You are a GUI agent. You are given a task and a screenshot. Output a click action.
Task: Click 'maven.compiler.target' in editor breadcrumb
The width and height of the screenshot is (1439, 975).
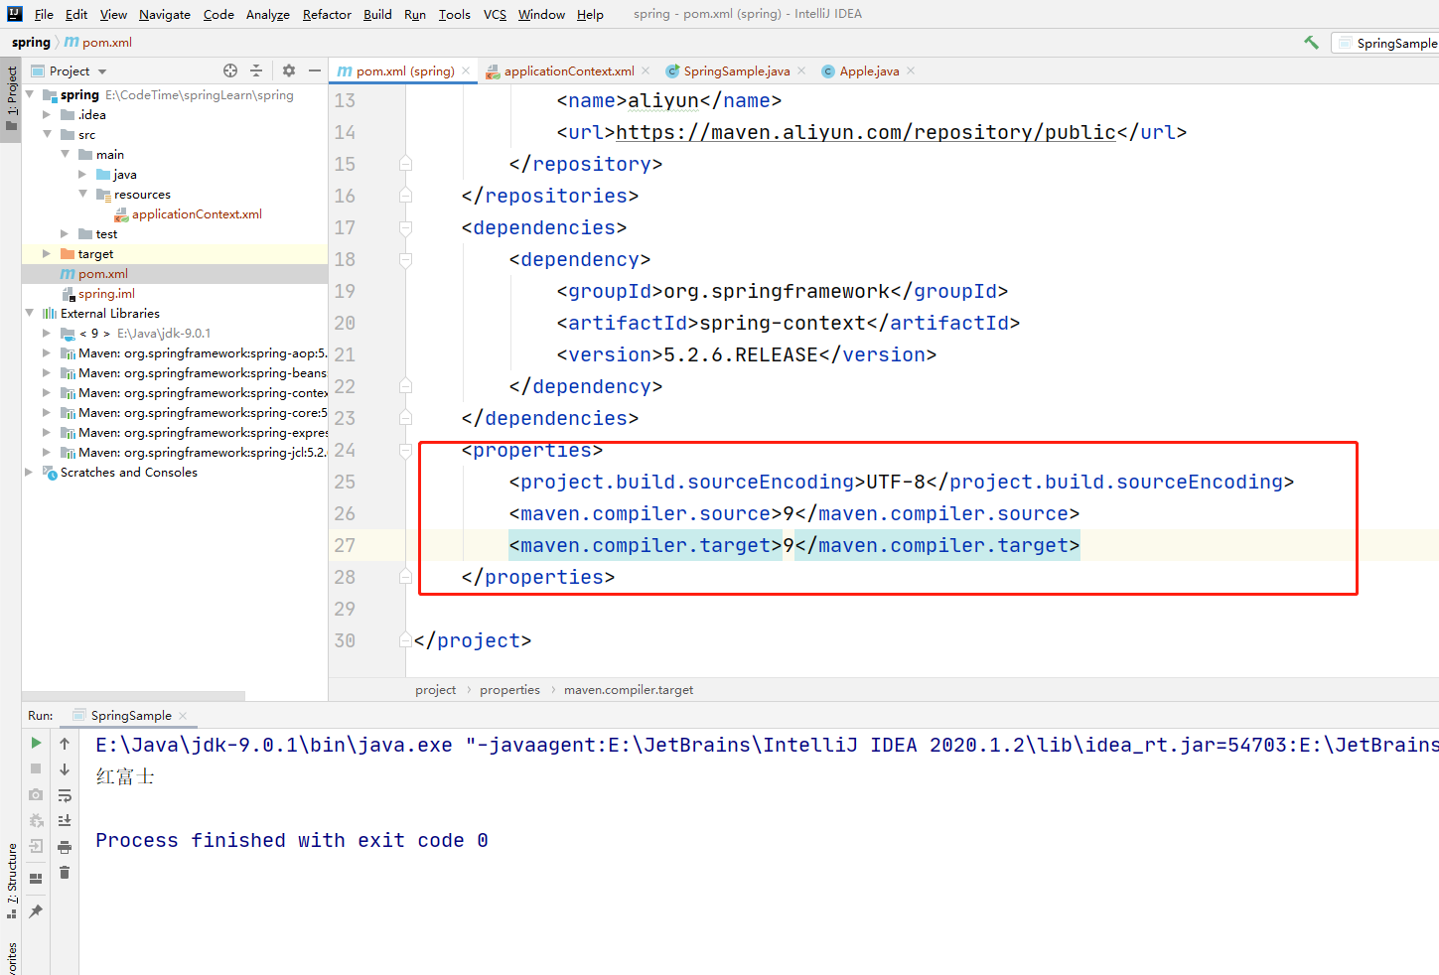(629, 690)
